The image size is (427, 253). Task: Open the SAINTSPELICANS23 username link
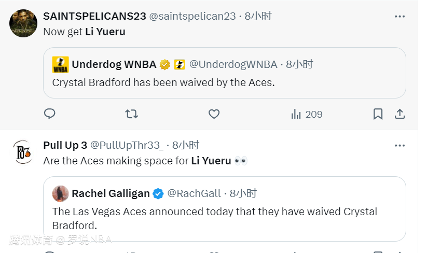click(94, 16)
